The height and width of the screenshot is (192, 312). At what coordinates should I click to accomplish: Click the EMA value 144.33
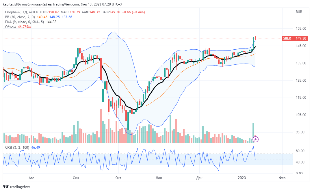(51, 22)
